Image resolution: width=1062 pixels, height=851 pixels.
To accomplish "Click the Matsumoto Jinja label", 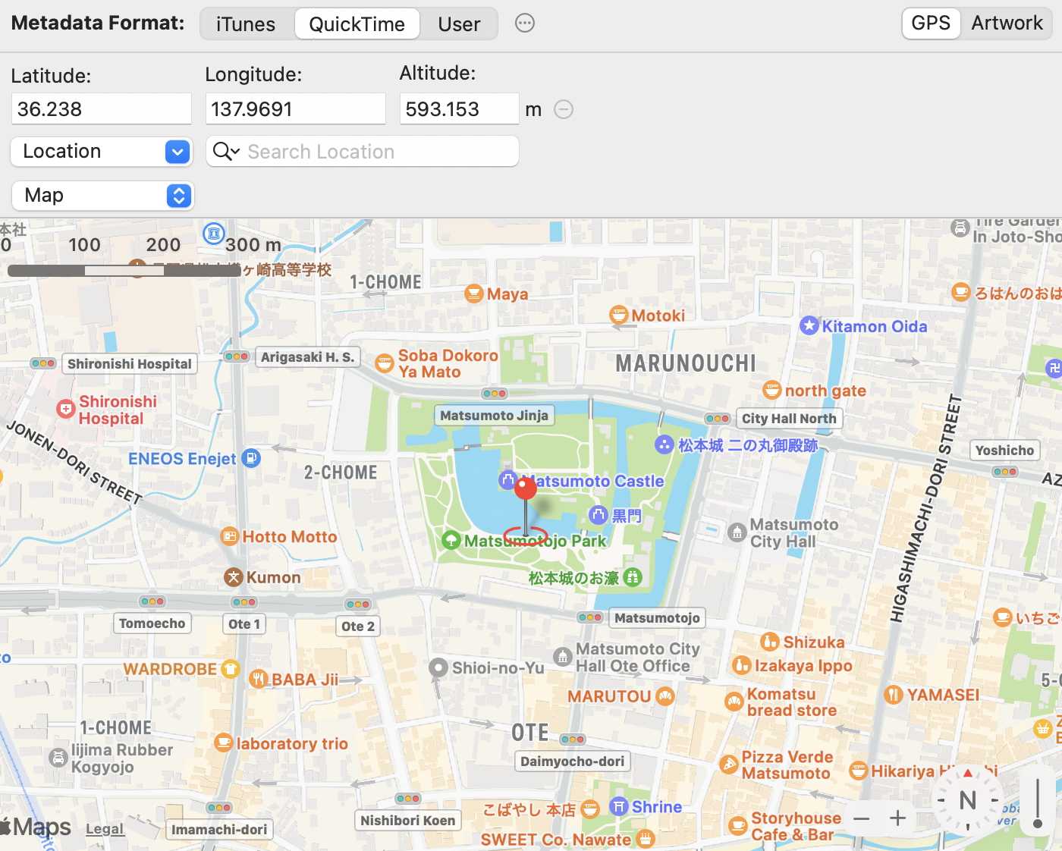I will pos(495,415).
